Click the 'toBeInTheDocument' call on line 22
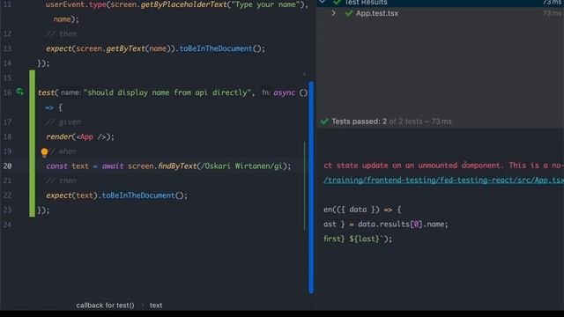This screenshot has width=564, height=317. tap(138, 195)
